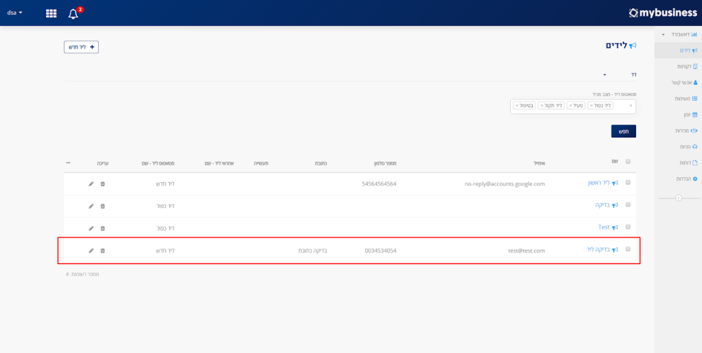
Task: Open the בדיקה lead link
Action: 603,205
